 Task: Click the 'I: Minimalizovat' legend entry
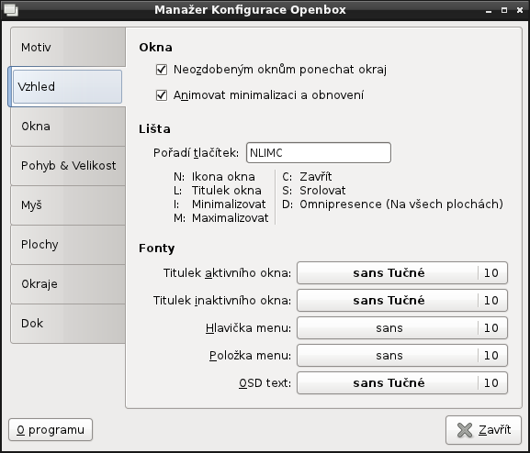tap(220, 204)
